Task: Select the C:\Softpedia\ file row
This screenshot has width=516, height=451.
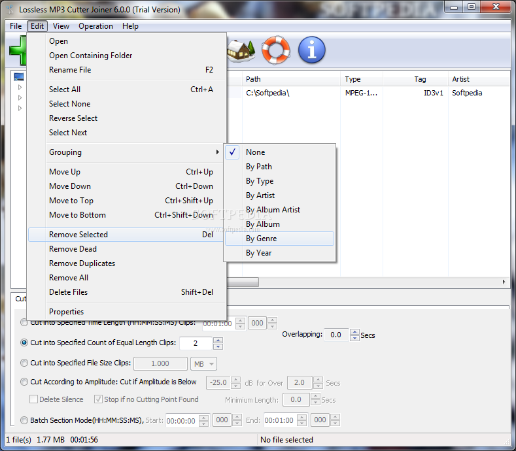Action: [368, 93]
